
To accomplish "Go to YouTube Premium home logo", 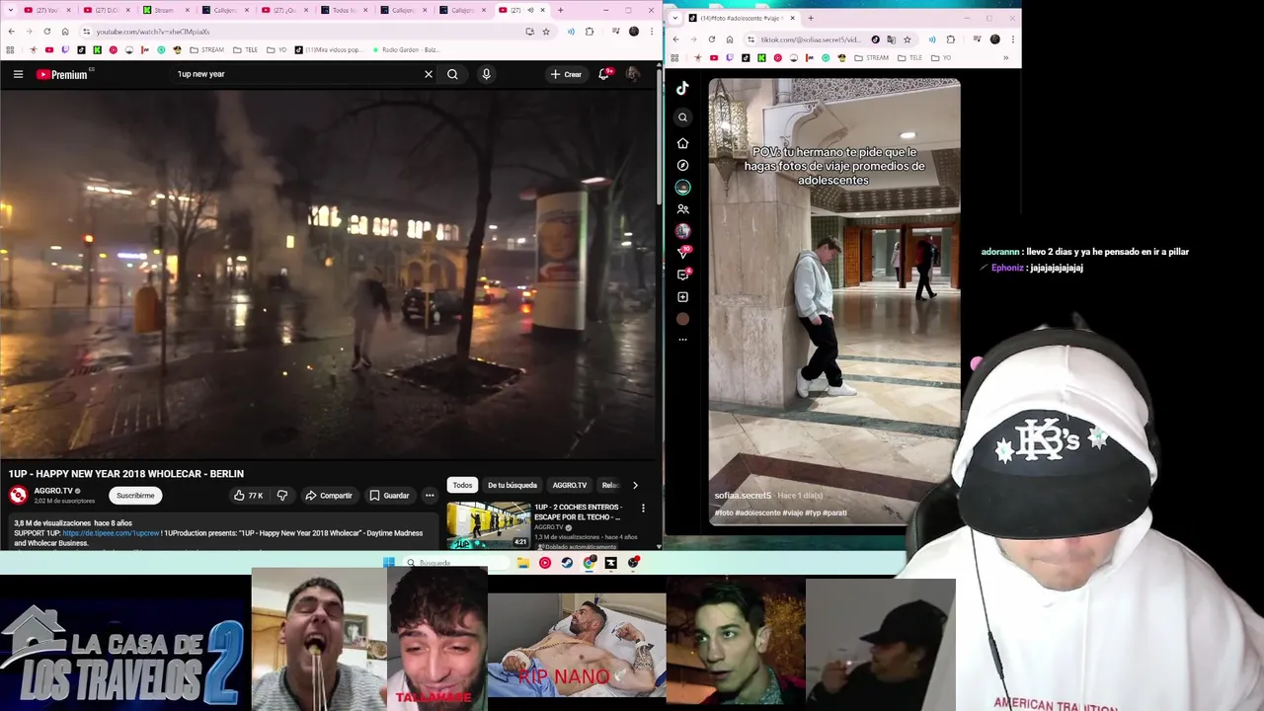I will pyautogui.click(x=63, y=74).
